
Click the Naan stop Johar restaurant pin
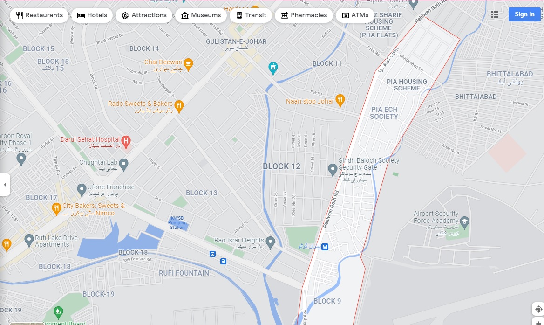click(340, 100)
